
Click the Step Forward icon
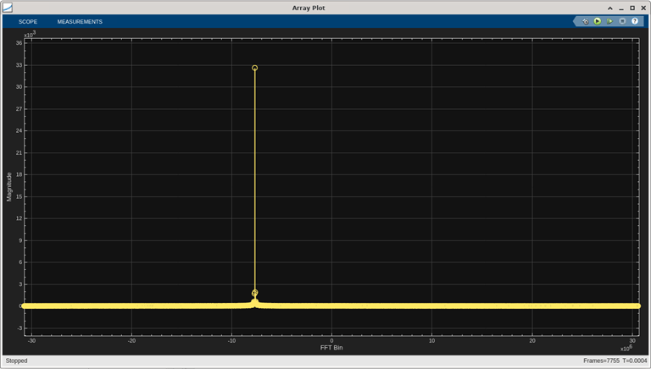point(609,21)
